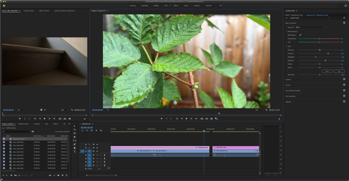Open the Media Browser tab
Image resolution: width=349 pixels, height=181 pixels.
(x=24, y=124)
